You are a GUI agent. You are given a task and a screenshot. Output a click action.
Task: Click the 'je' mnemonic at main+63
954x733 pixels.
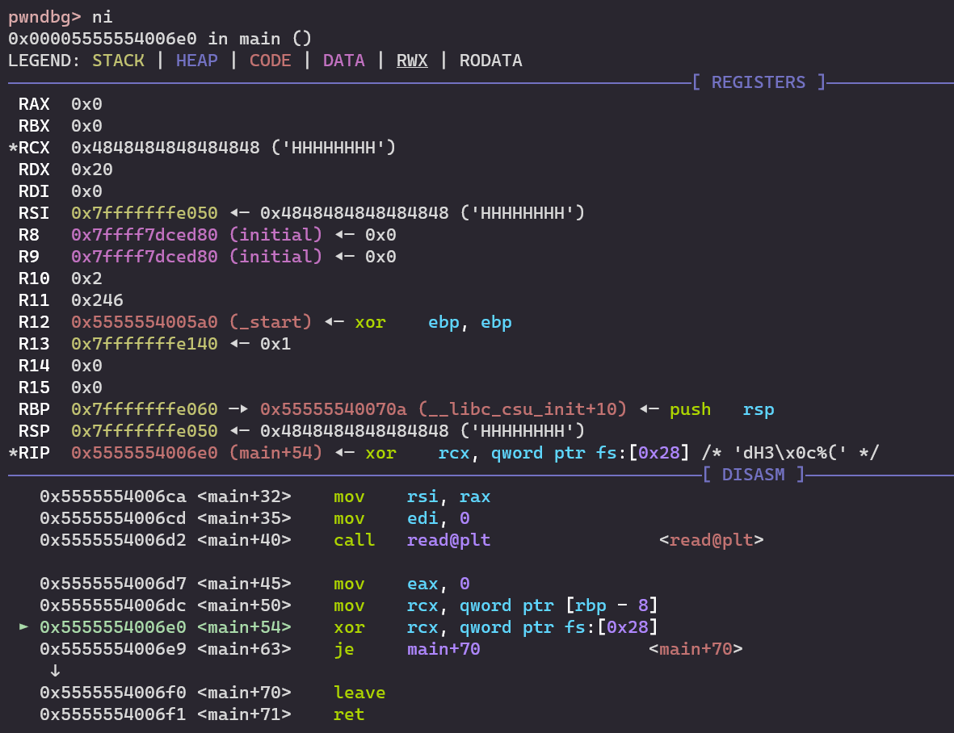[x=344, y=650]
